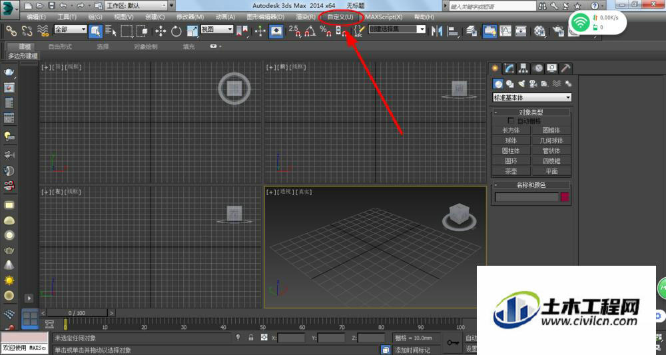
Task: Choose the Rectangular Selection Region tool
Action: (x=127, y=31)
